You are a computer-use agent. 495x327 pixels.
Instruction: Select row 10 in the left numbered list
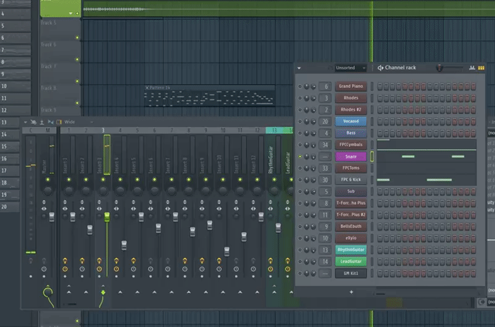point(15,86)
